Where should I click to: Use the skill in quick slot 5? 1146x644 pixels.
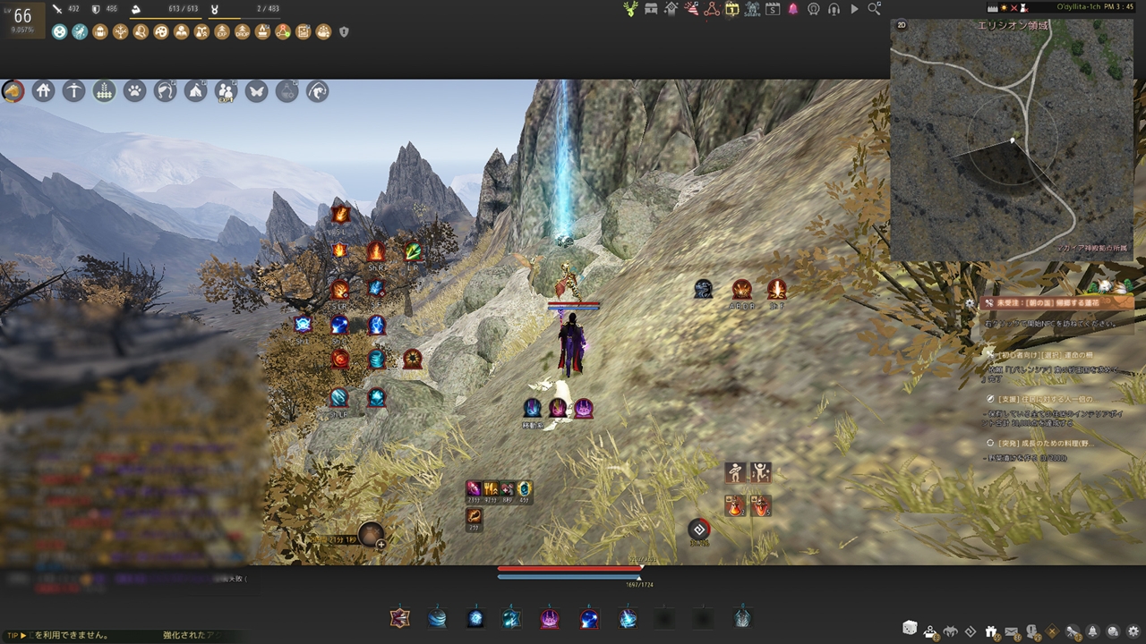coord(550,617)
